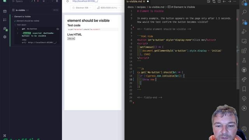Open Source Control view in VS Code
The height and width of the screenshot is (140, 249).
pos(244,22)
